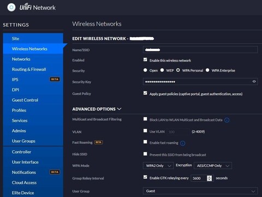Click info icon next to Enable fast roaming
Image resolution: width=262 pixels, height=197 pixels.
182,143
